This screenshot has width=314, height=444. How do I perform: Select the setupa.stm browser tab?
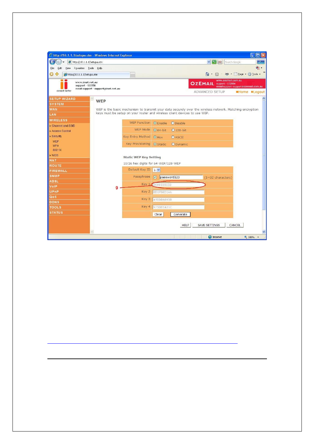(x=96, y=75)
